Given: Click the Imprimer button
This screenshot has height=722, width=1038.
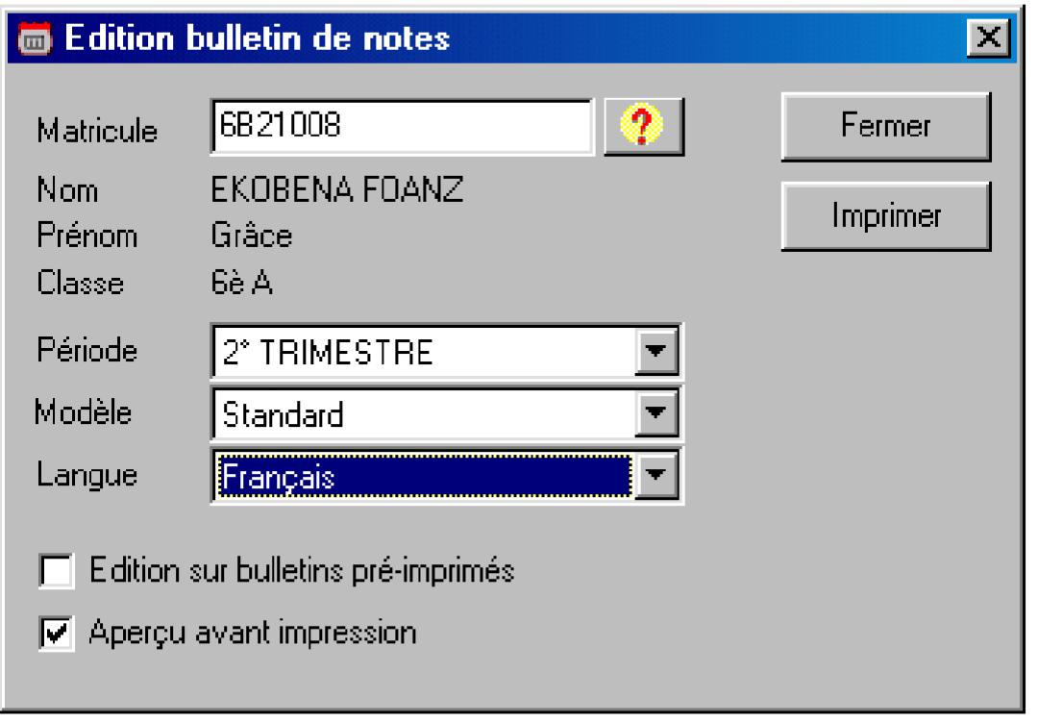Looking at the screenshot, I should 885,216.
